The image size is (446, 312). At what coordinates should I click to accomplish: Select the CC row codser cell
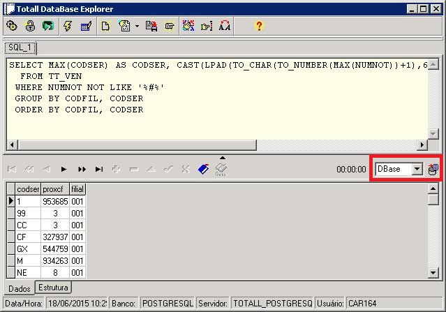[x=28, y=225]
